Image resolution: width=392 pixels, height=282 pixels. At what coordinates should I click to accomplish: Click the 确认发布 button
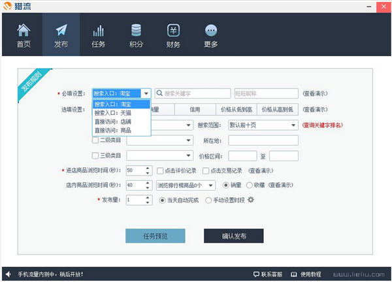pos(234,236)
